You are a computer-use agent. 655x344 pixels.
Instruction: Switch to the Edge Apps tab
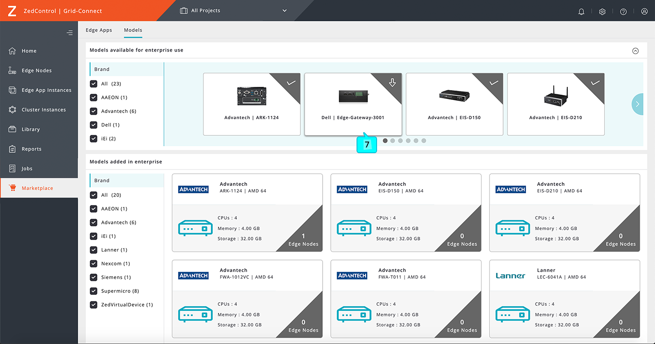(x=99, y=30)
